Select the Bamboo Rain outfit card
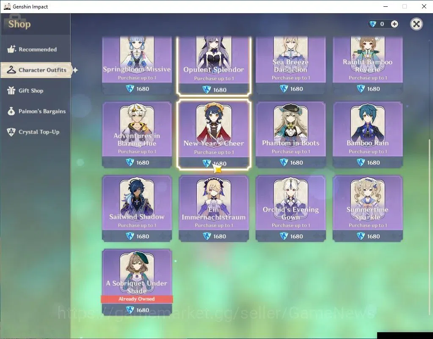 click(x=367, y=135)
